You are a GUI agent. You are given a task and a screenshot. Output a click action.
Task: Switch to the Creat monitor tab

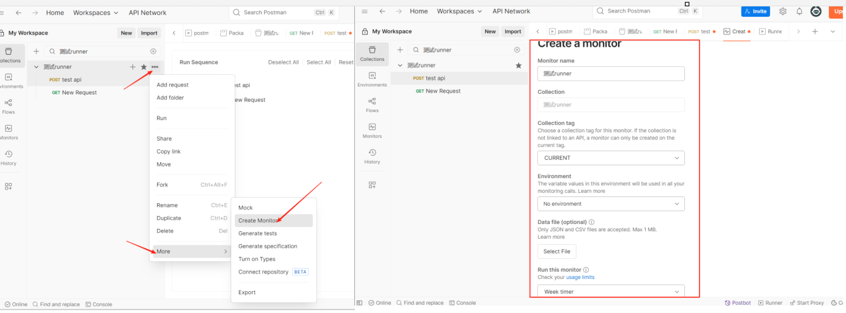coord(737,31)
